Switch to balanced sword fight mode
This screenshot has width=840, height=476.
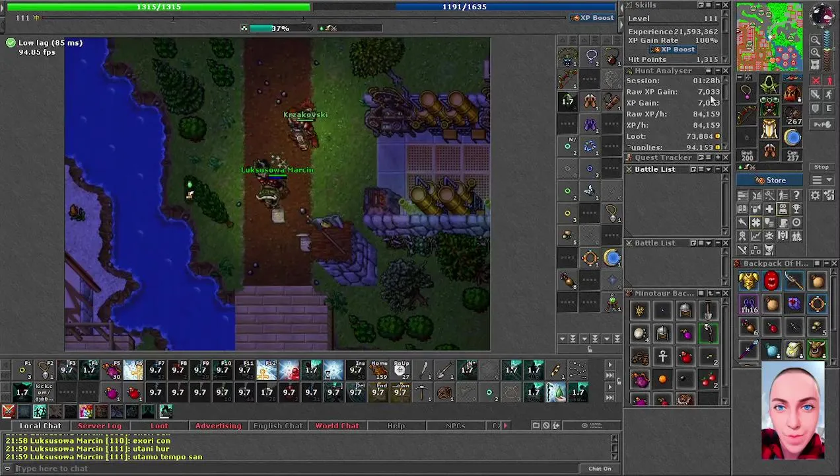coord(816,95)
